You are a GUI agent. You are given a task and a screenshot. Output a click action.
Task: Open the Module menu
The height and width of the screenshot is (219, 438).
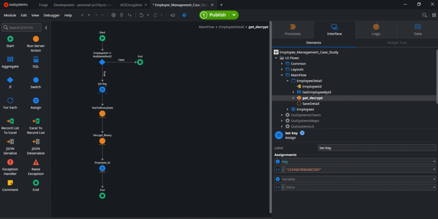[10, 15]
